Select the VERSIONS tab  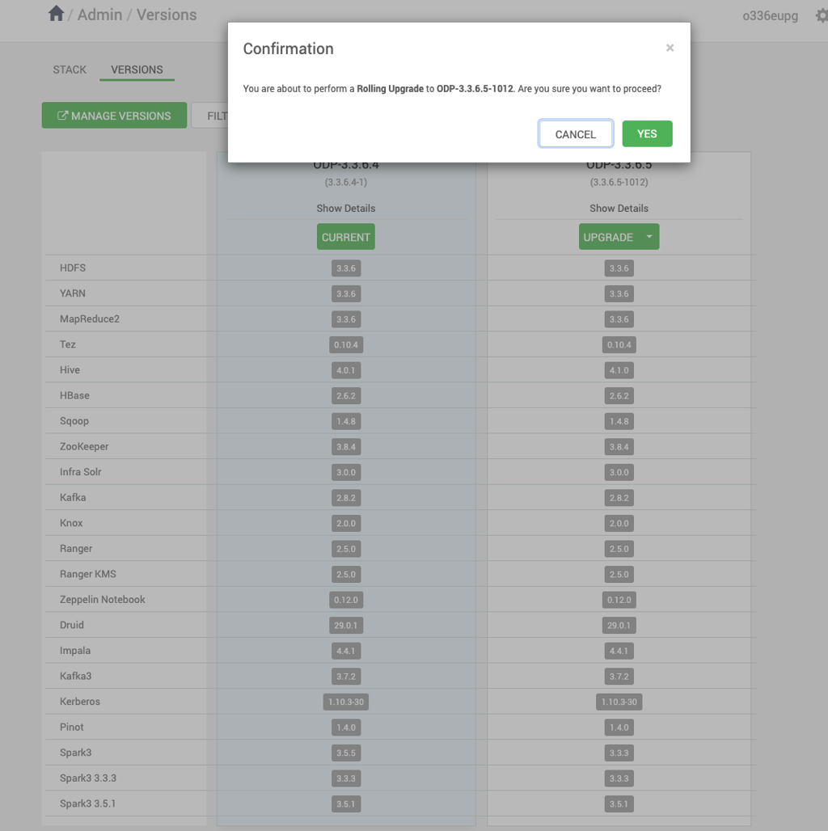tap(137, 70)
